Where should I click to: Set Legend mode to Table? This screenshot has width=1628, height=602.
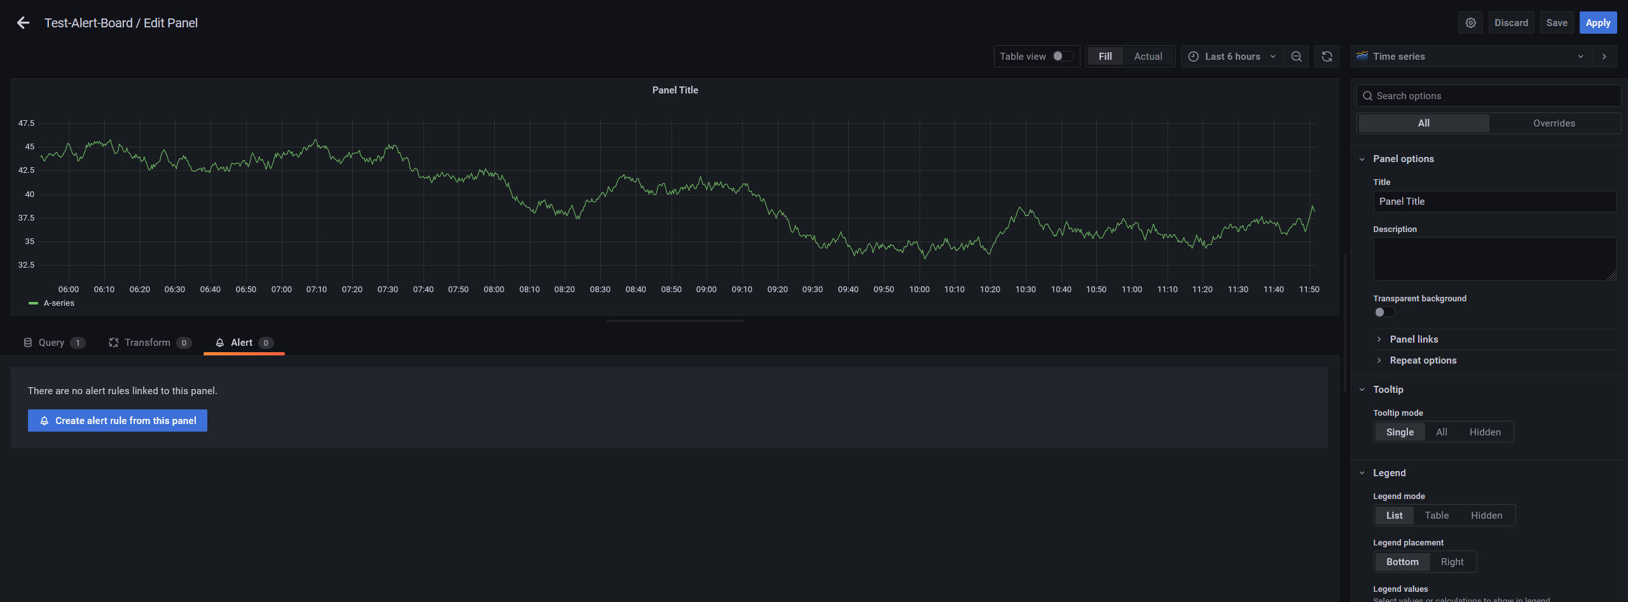click(1437, 516)
